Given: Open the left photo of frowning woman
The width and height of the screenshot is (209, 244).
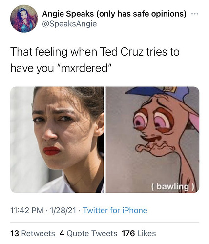Looking at the screenshot, I should (57, 140).
